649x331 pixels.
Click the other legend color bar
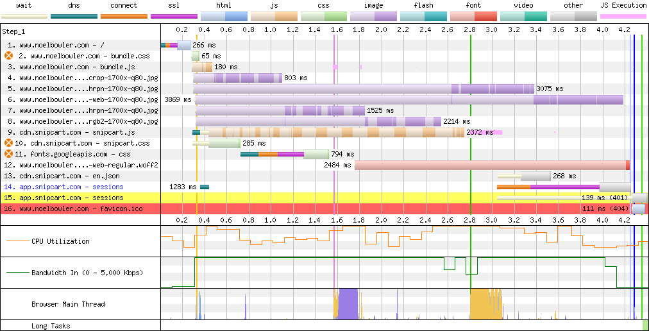(573, 17)
